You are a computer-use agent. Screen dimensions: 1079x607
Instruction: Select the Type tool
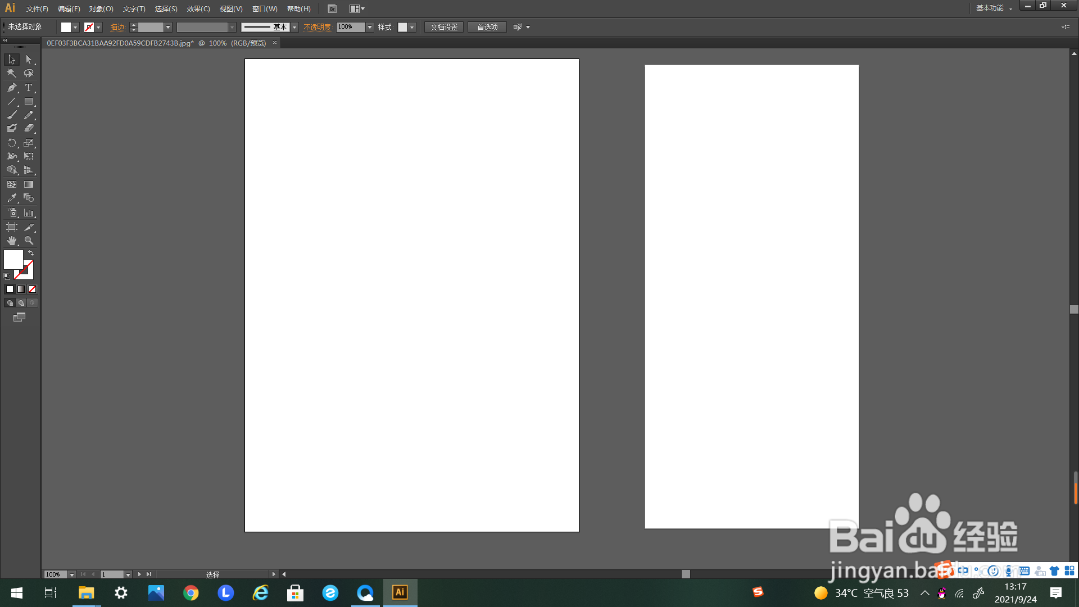(29, 88)
